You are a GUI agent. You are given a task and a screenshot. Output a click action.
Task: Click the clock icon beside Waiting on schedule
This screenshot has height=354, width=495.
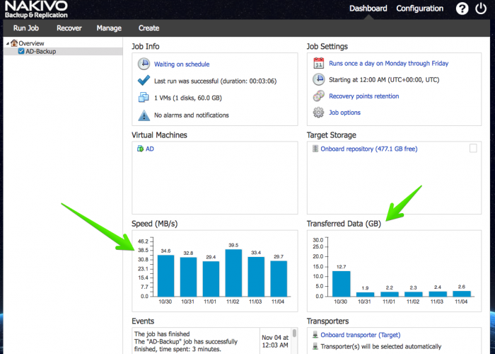point(144,64)
